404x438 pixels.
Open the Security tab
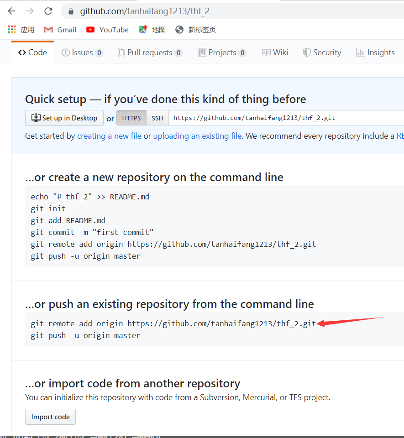[322, 52]
